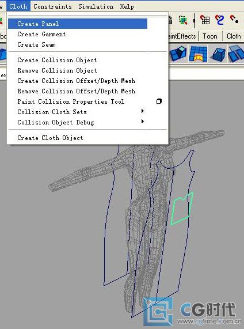Switch to the Cloth shelf tab
Screen dimensions: 244x329
(x=234, y=36)
